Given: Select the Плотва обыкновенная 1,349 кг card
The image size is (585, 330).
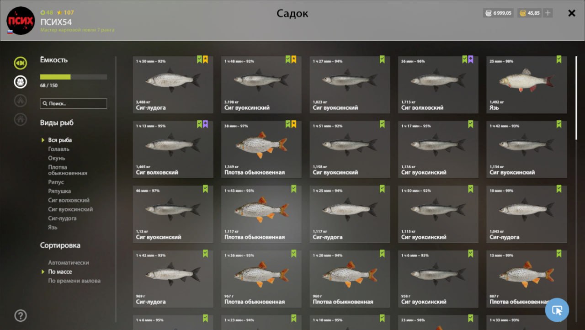Looking at the screenshot, I should [261, 149].
